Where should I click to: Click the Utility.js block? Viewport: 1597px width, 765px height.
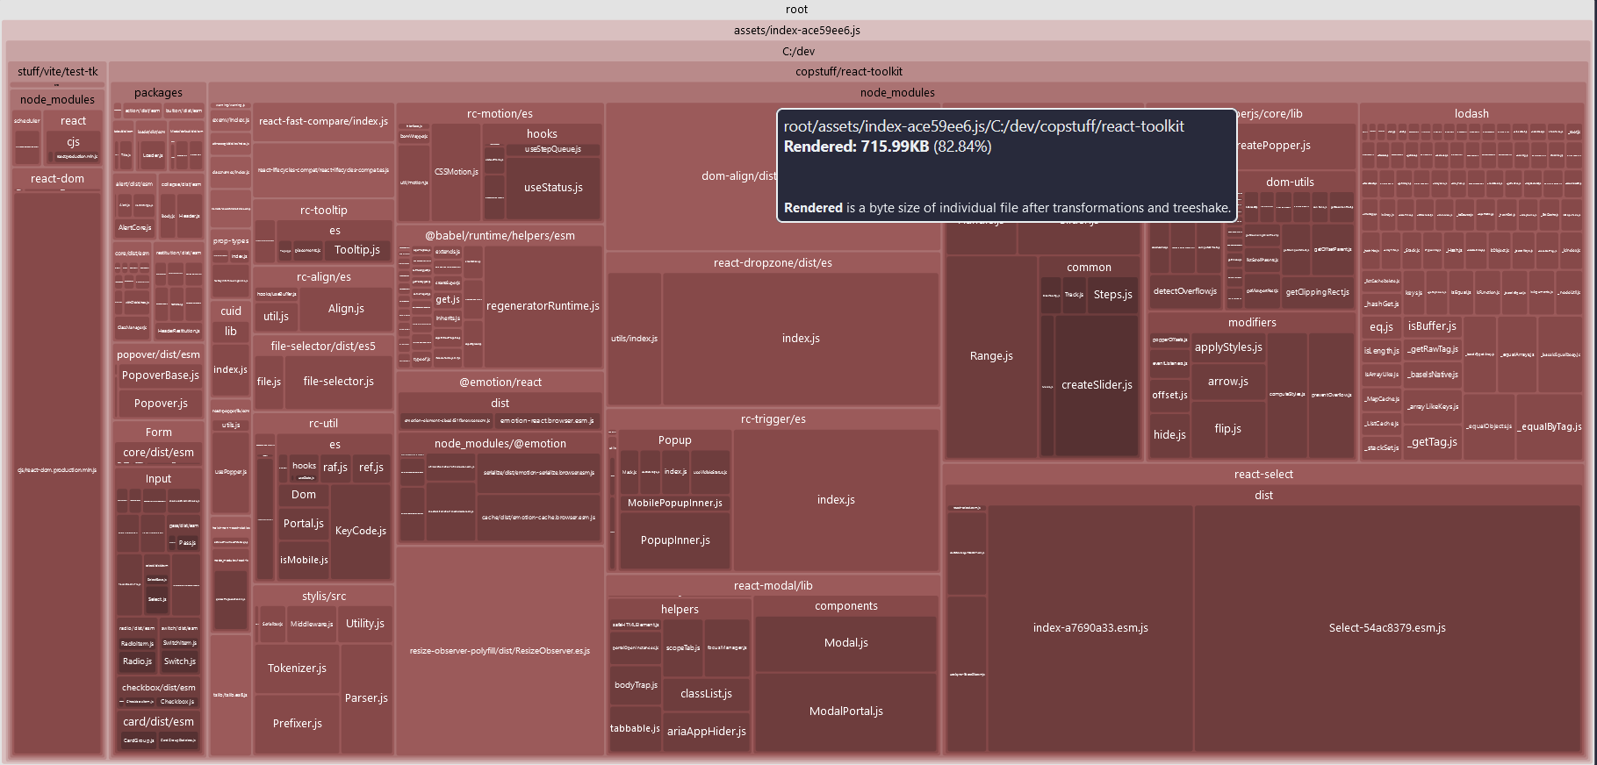click(365, 624)
